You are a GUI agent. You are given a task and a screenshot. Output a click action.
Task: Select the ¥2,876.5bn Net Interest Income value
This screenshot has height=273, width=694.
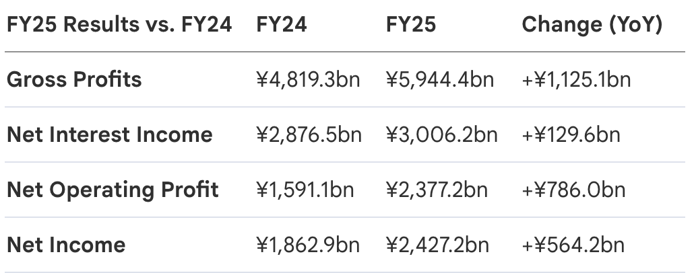point(309,134)
